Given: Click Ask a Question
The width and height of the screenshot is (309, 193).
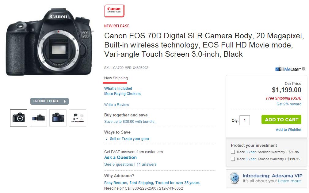Looking at the screenshot, I should pyautogui.click(x=120, y=157).
